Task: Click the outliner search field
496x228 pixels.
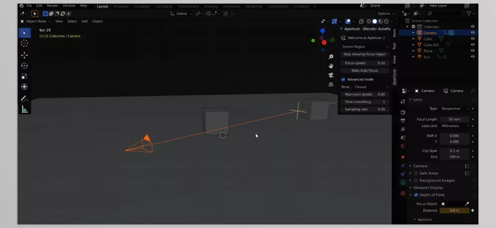Action: coord(444,13)
